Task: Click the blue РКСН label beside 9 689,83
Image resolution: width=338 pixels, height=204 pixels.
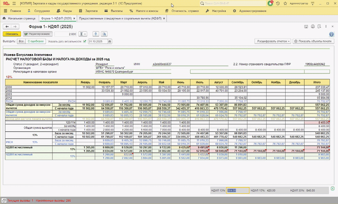Action: pyautogui.click(x=72, y=101)
